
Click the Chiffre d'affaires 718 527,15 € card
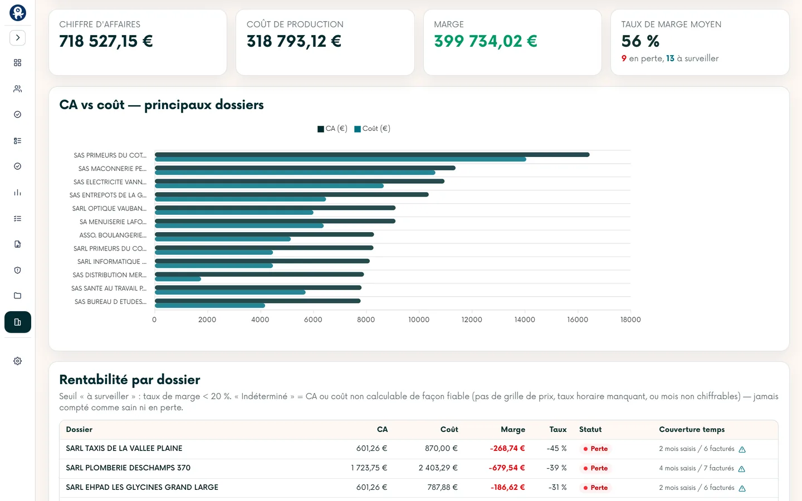pyautogui.click(x=138, y=42)
